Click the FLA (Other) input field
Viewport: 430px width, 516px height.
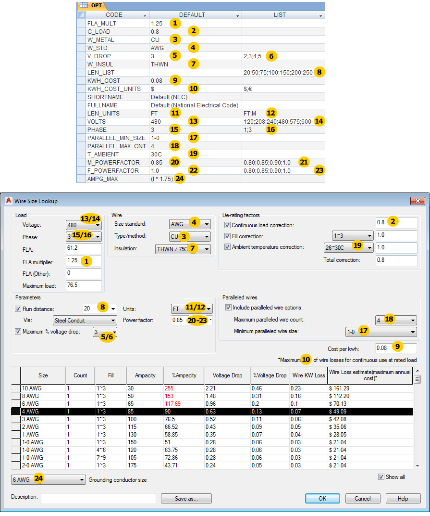(84, 273)
